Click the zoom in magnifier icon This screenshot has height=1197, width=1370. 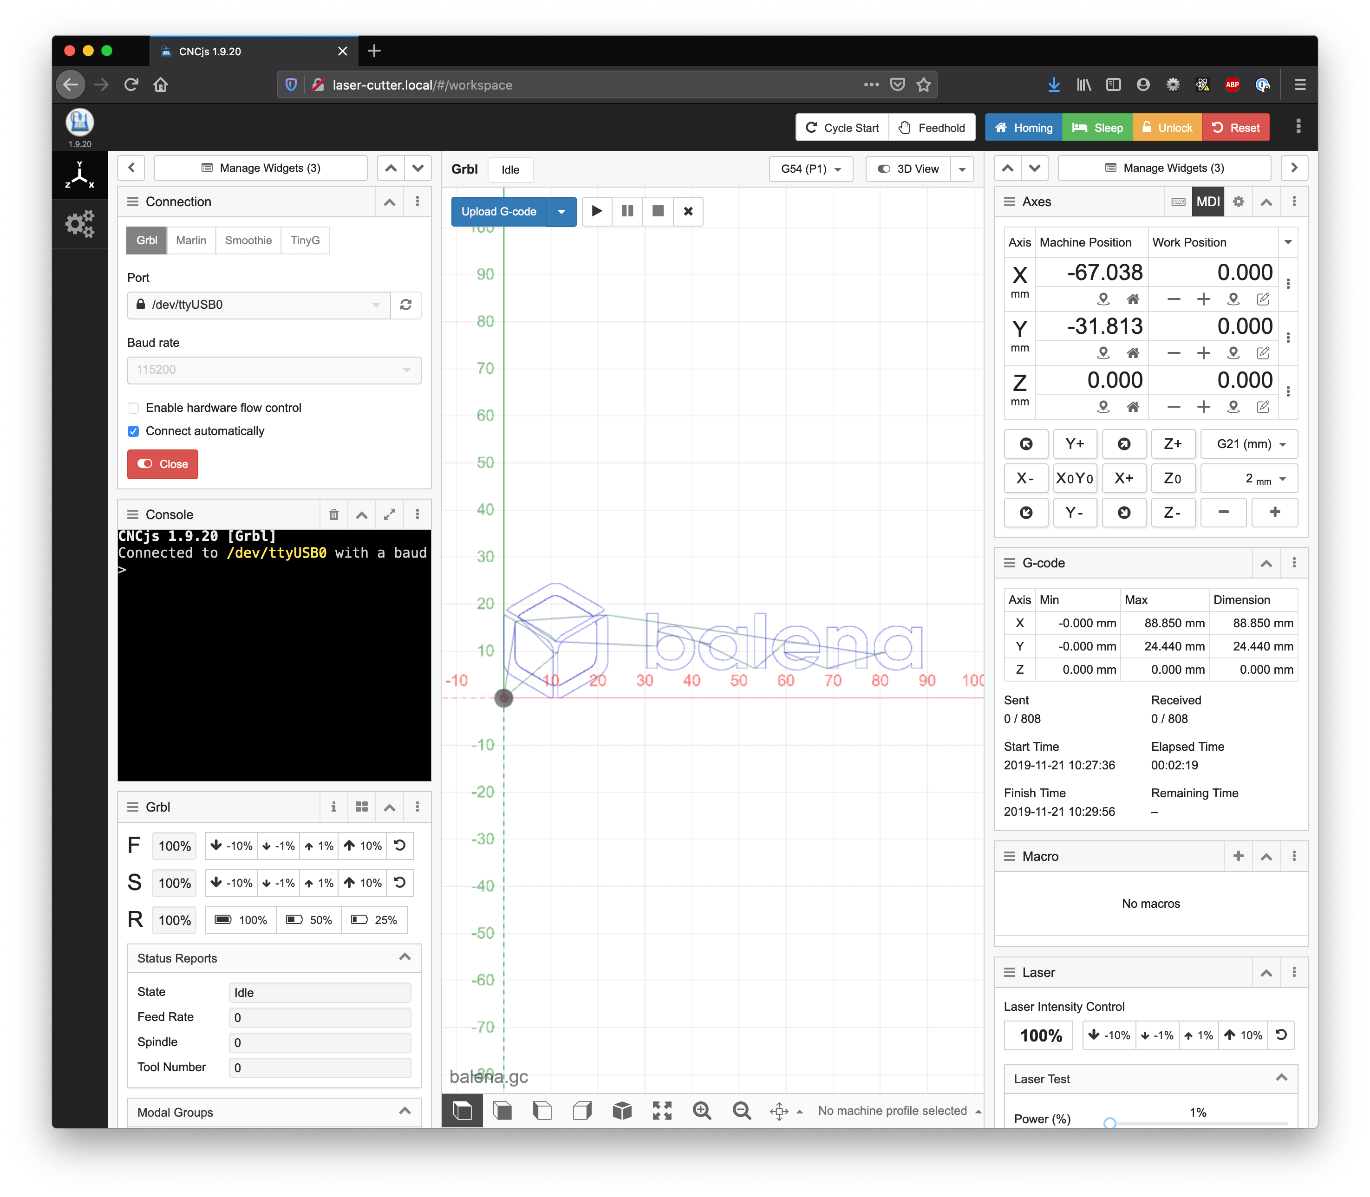701,1111
